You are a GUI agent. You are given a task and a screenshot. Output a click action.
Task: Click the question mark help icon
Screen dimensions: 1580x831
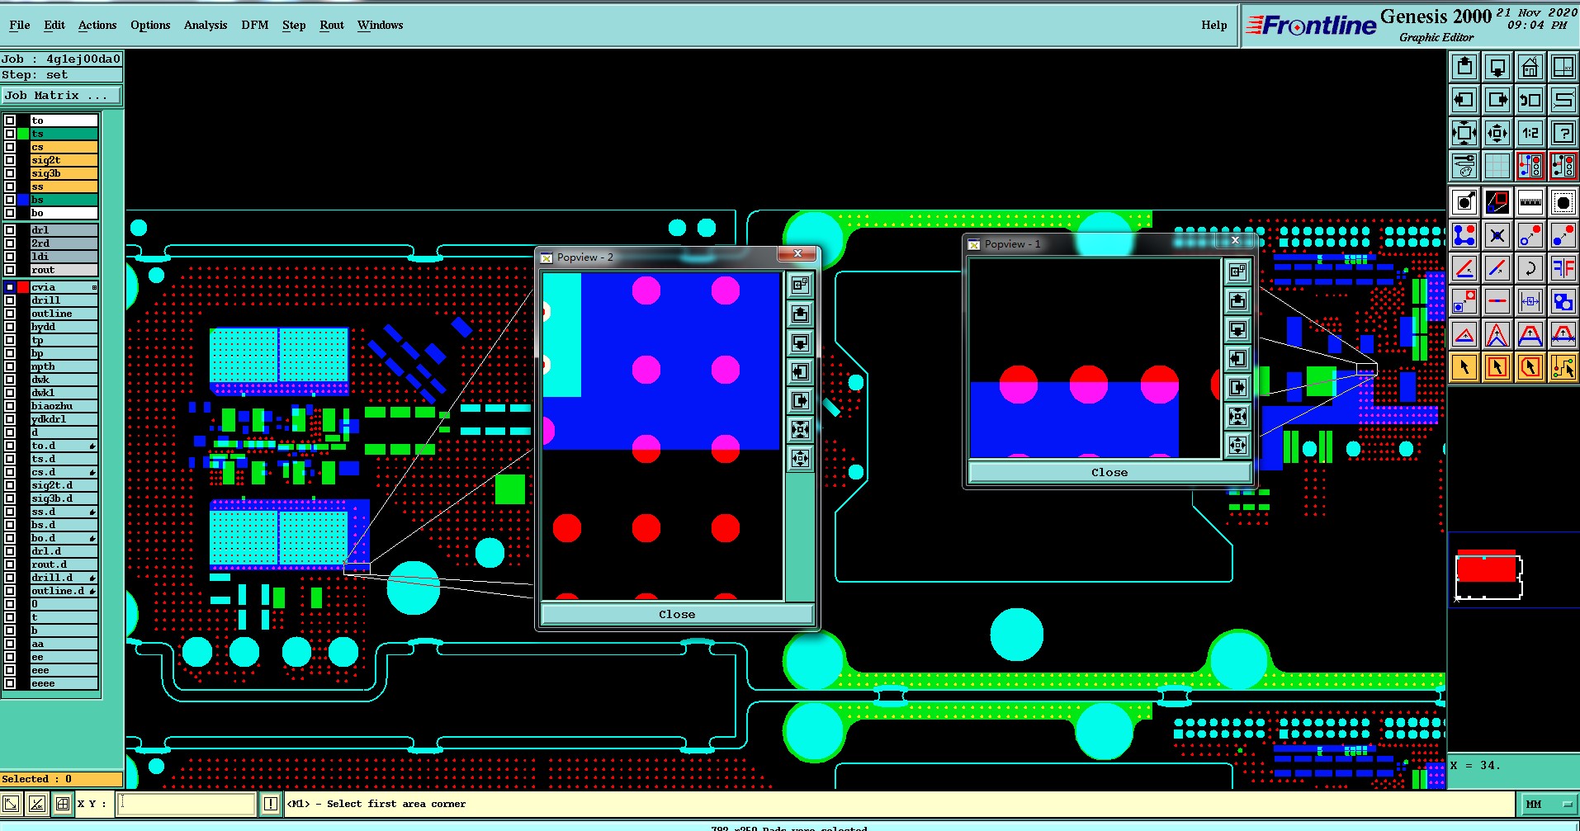click(x=1563, y=133)
